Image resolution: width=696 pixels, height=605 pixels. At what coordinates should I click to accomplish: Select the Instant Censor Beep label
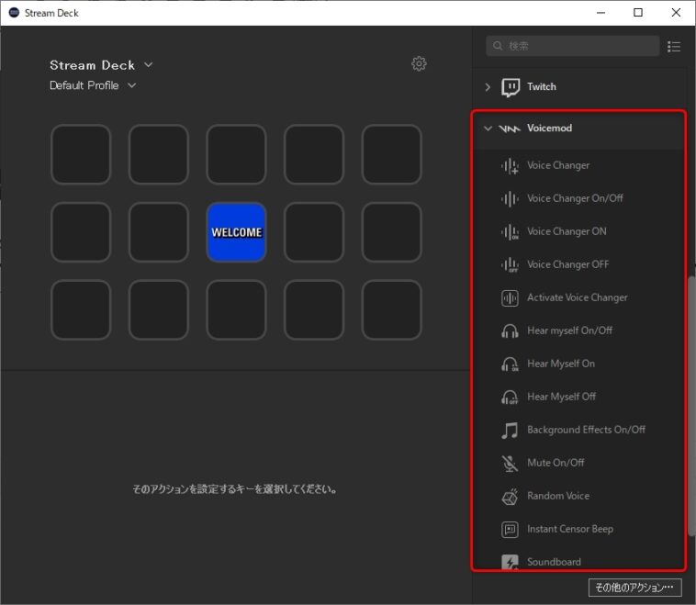pyautogui.click(x=570, y=529)
